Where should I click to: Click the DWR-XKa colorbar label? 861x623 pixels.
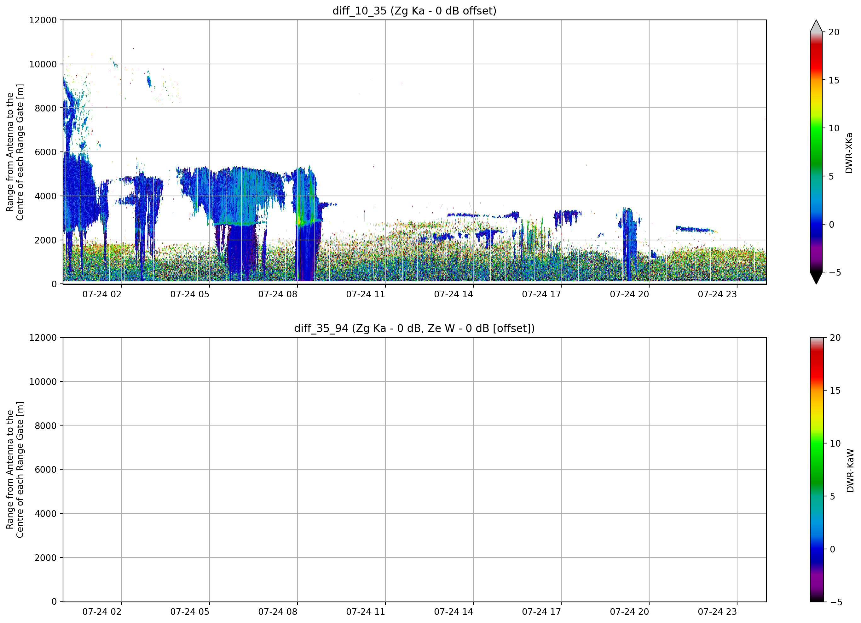pyautogui.click(x=849, y=153)
